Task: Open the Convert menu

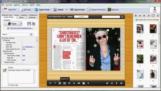Action: point(9,5)
